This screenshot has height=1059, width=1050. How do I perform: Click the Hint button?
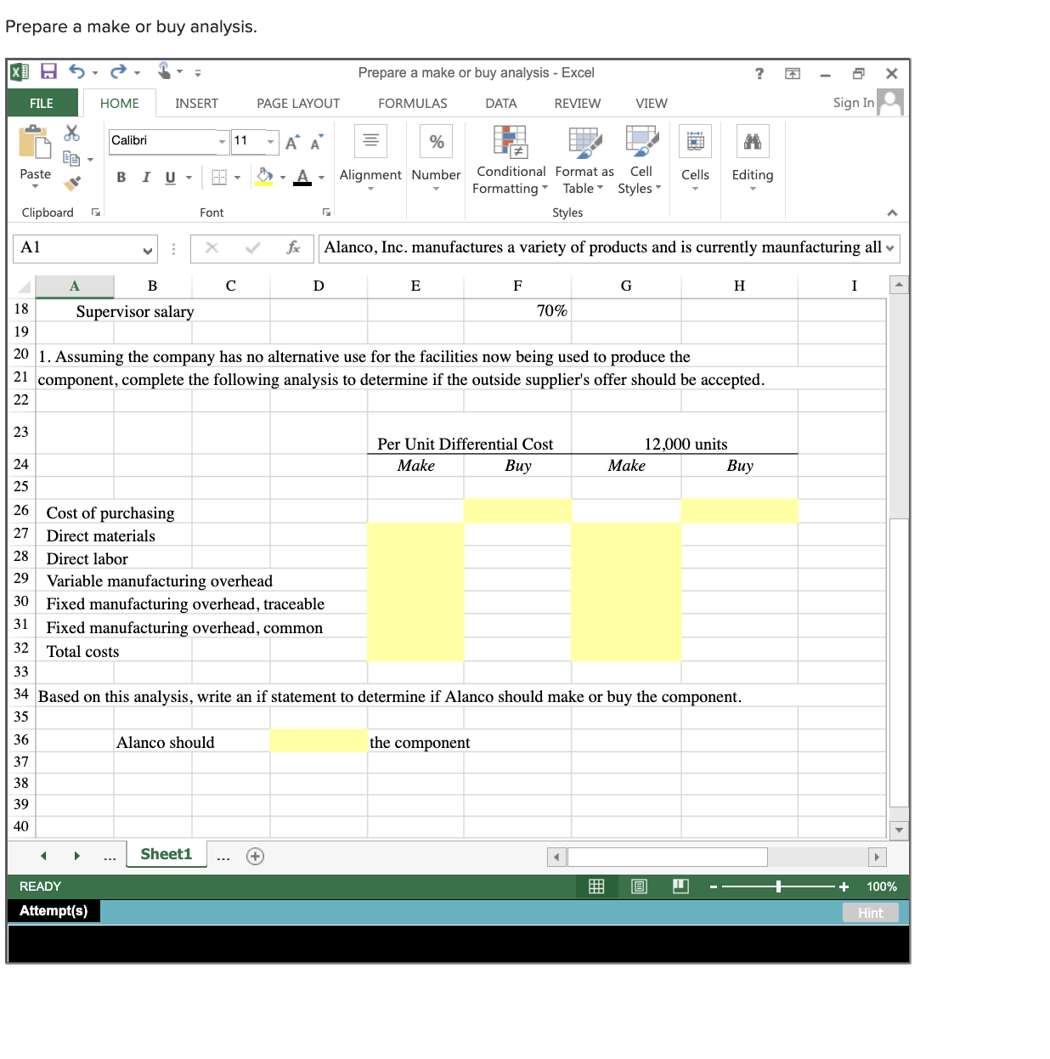(870, 913)
